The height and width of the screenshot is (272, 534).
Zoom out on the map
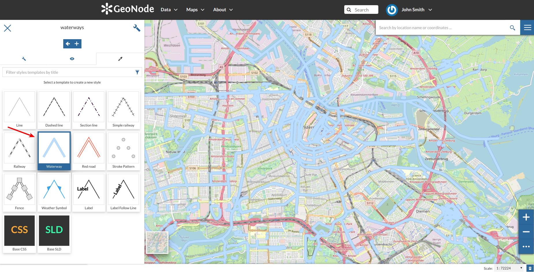coord(526,232)
